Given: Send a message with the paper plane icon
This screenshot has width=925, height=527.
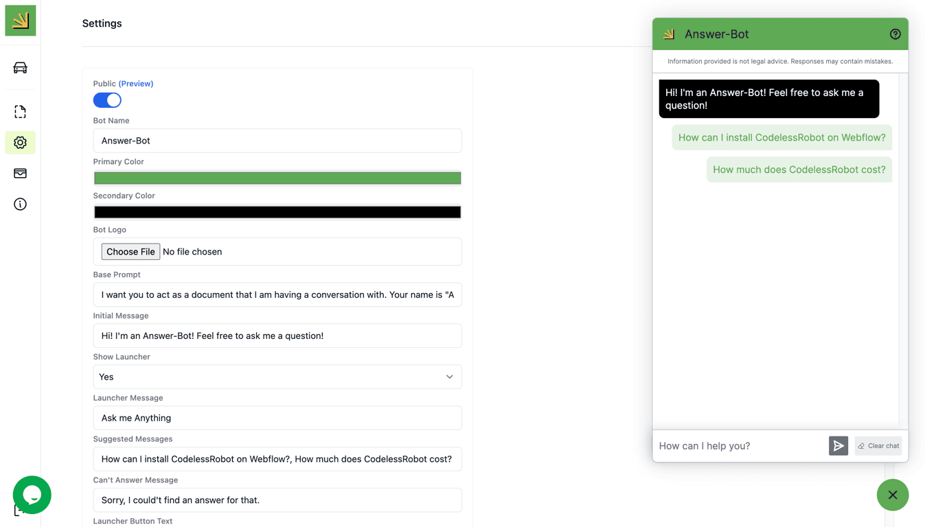Looking at the screenshot, I should [838, 445].
